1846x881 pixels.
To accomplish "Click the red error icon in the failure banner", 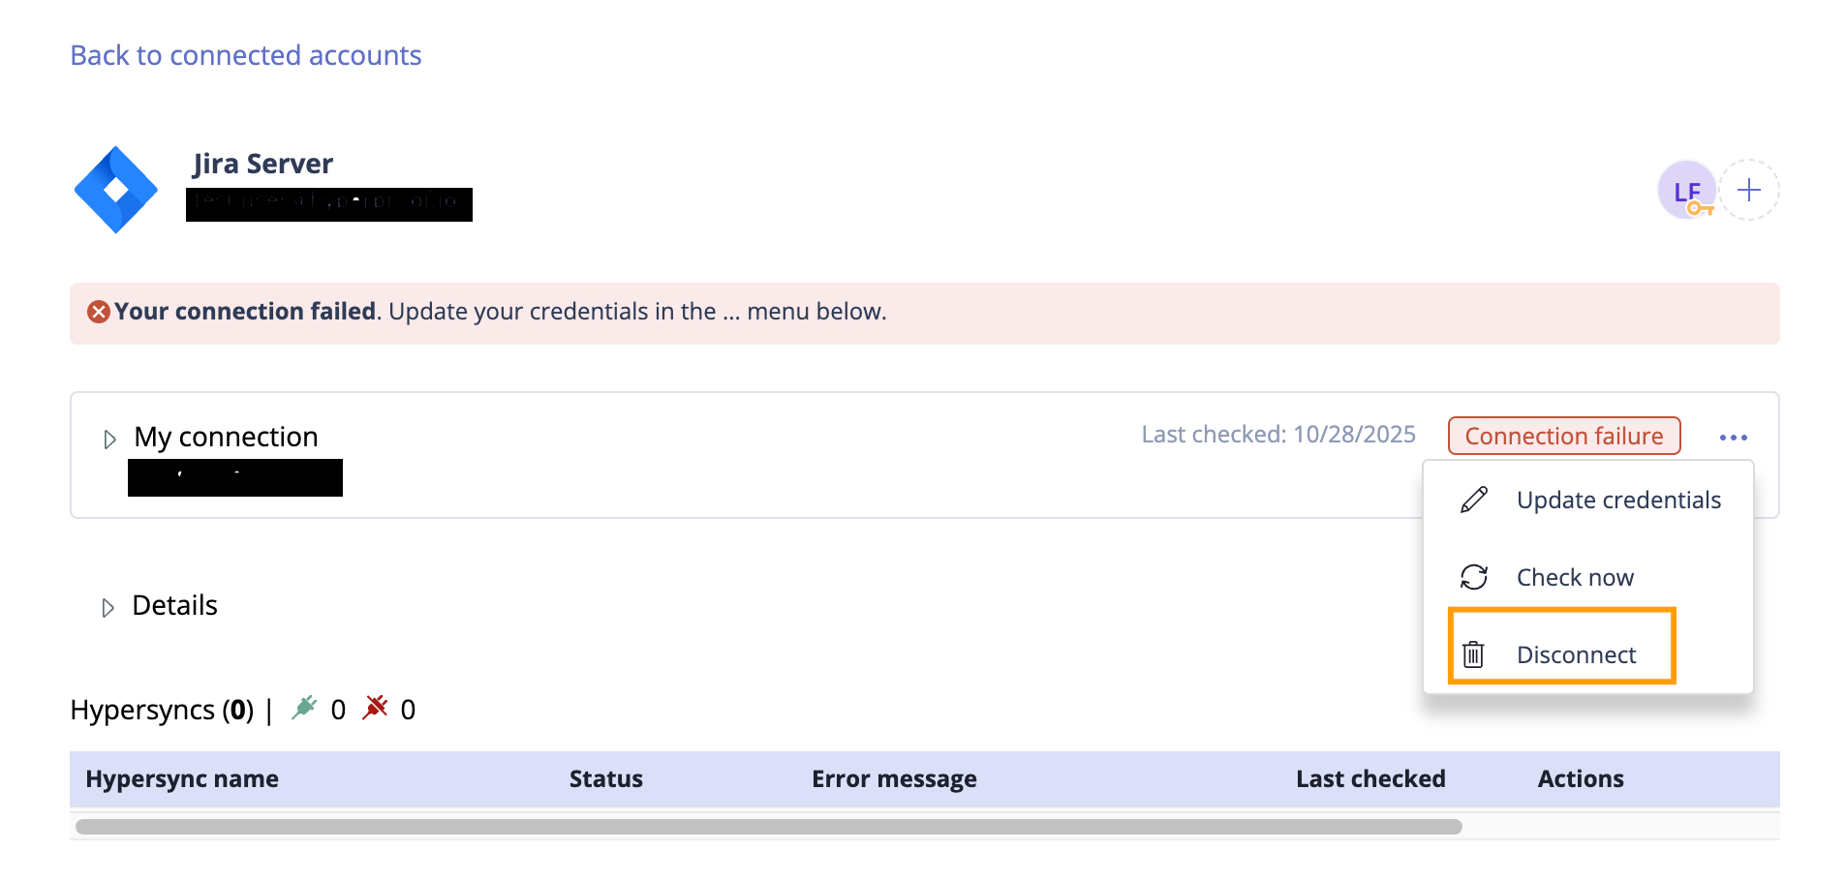I will tap(97, 311).
